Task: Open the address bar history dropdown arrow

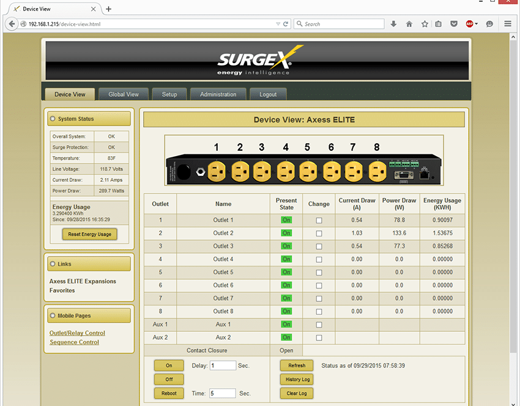Action: tap(278, 24)
